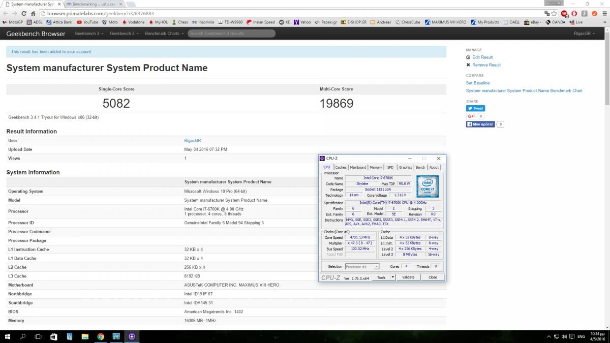Image resolution: width=610 pixels, height=343 pixels.
Task: Open the RigasGR user profile link
Action: [193, 140]
